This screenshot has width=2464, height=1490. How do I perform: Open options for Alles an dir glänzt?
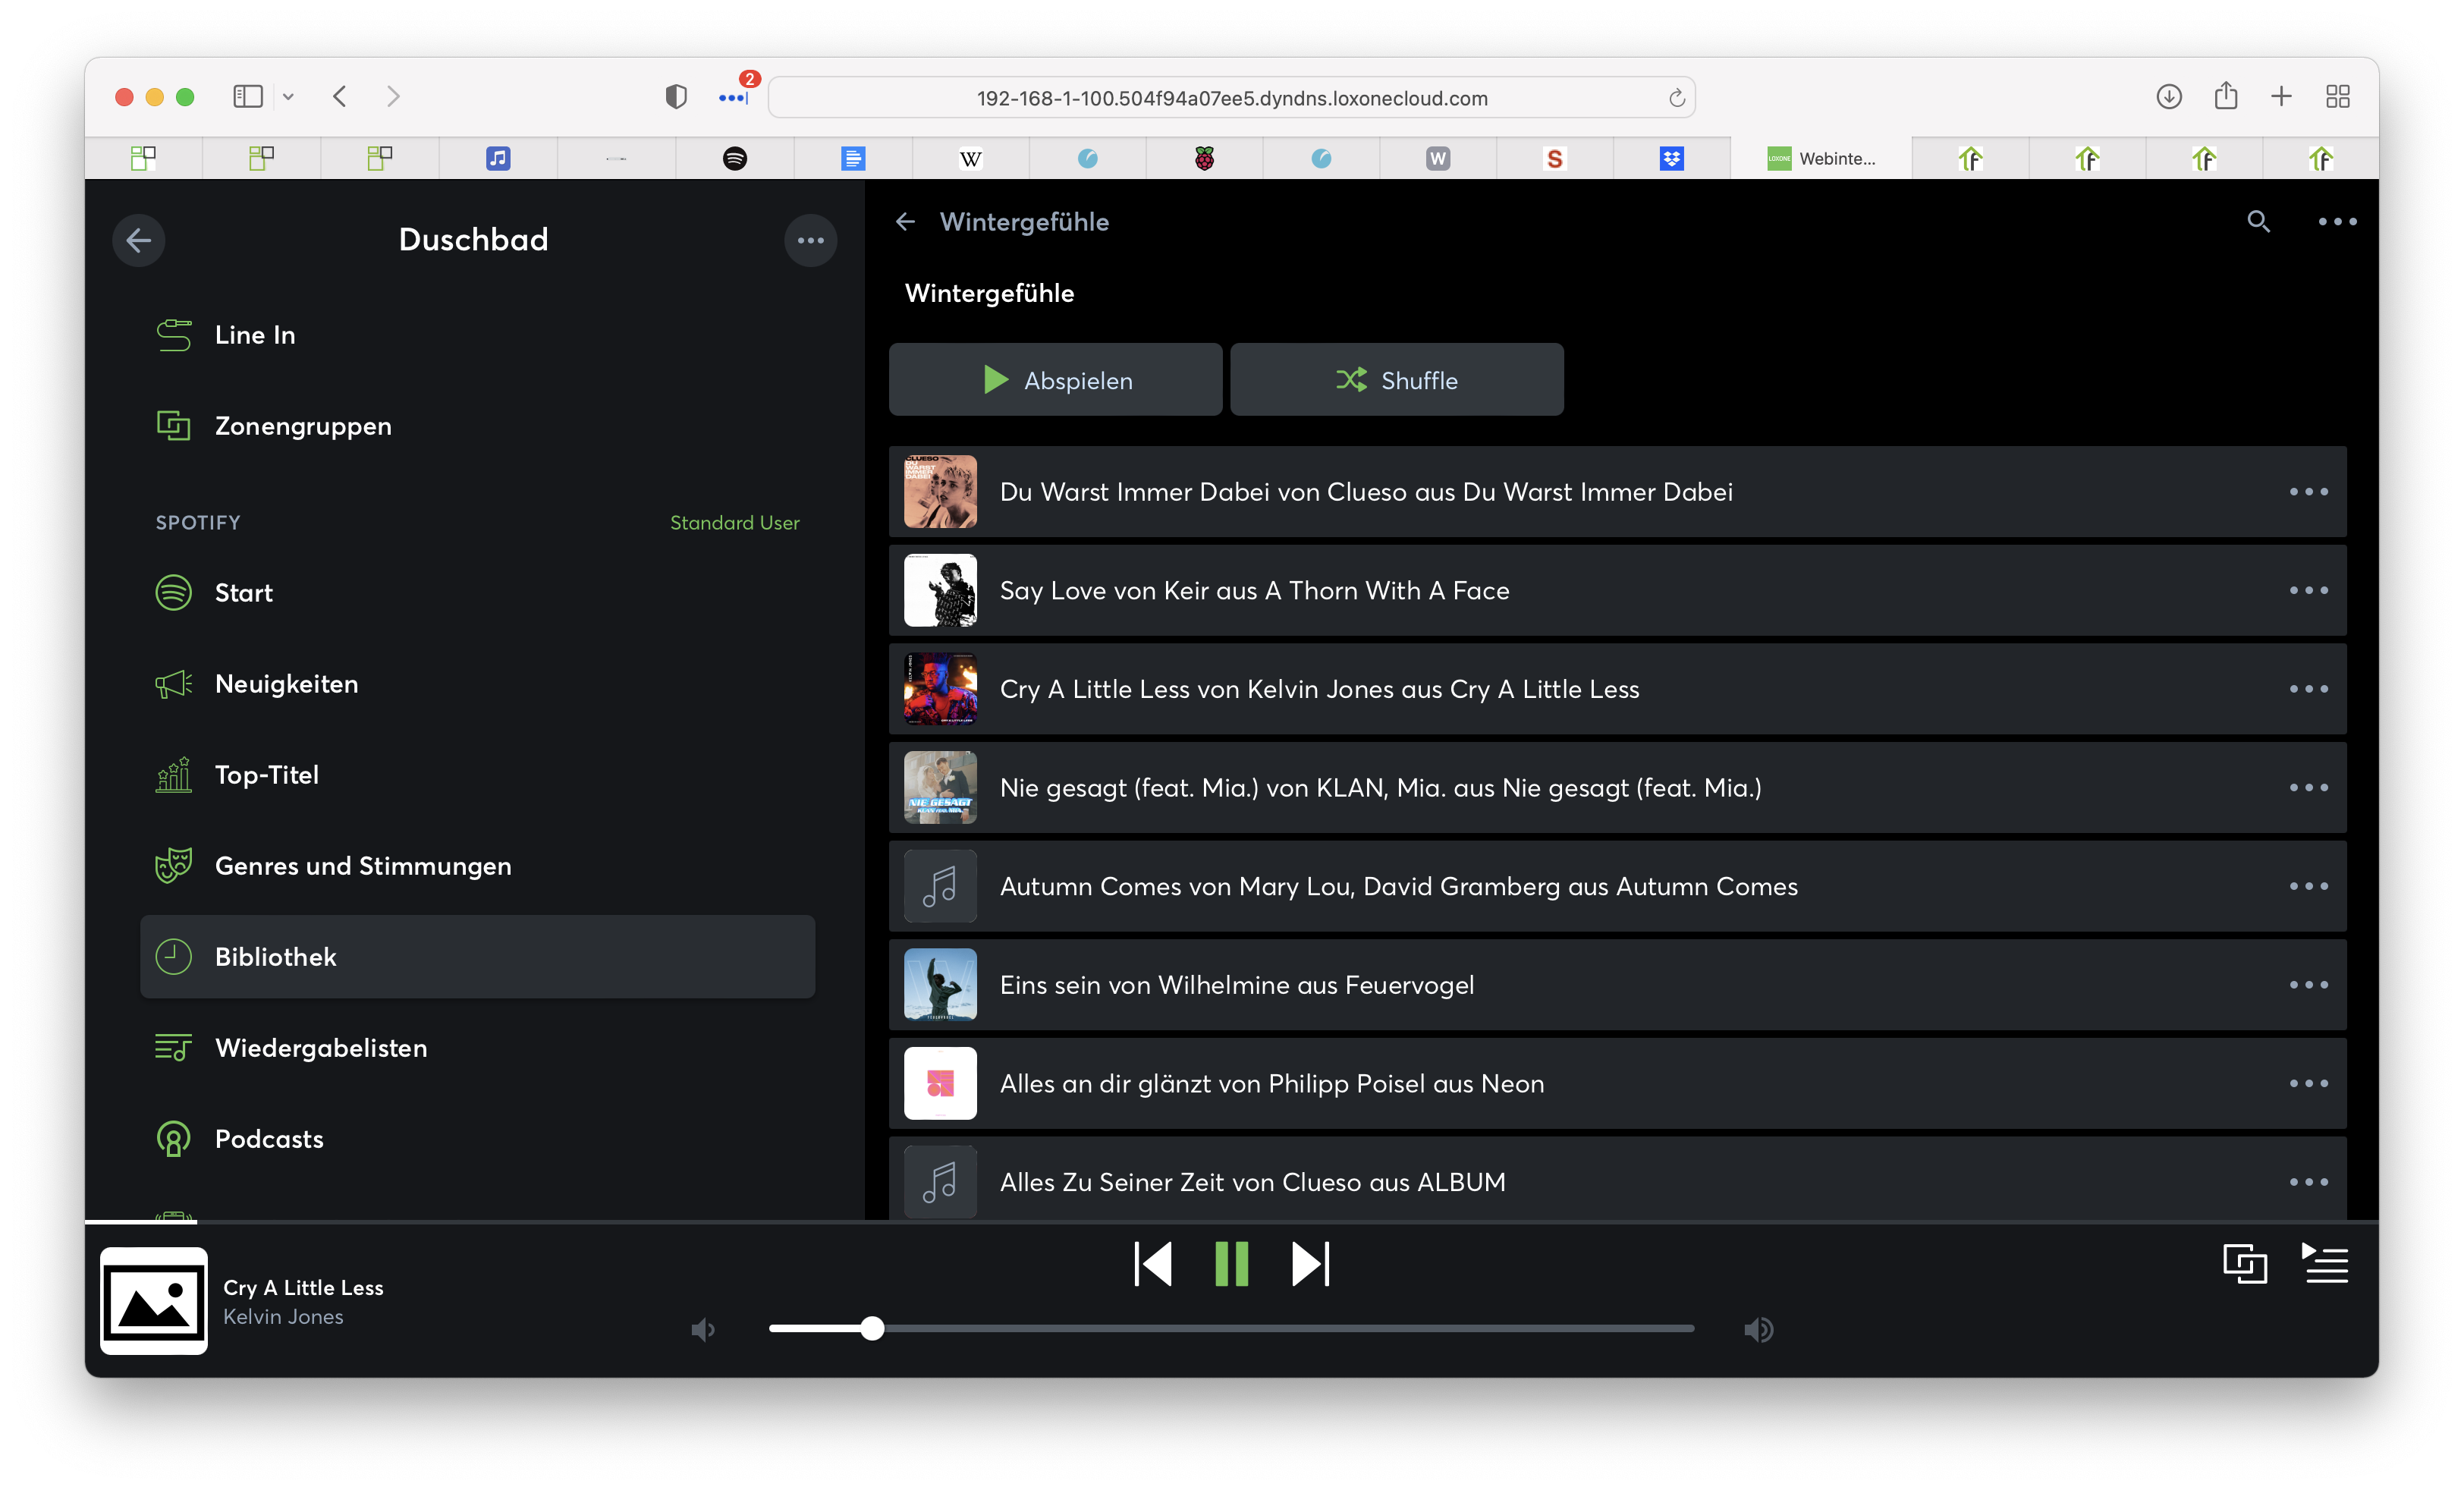2308,1084
